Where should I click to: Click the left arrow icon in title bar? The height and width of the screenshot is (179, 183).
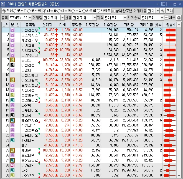point(158,4)
